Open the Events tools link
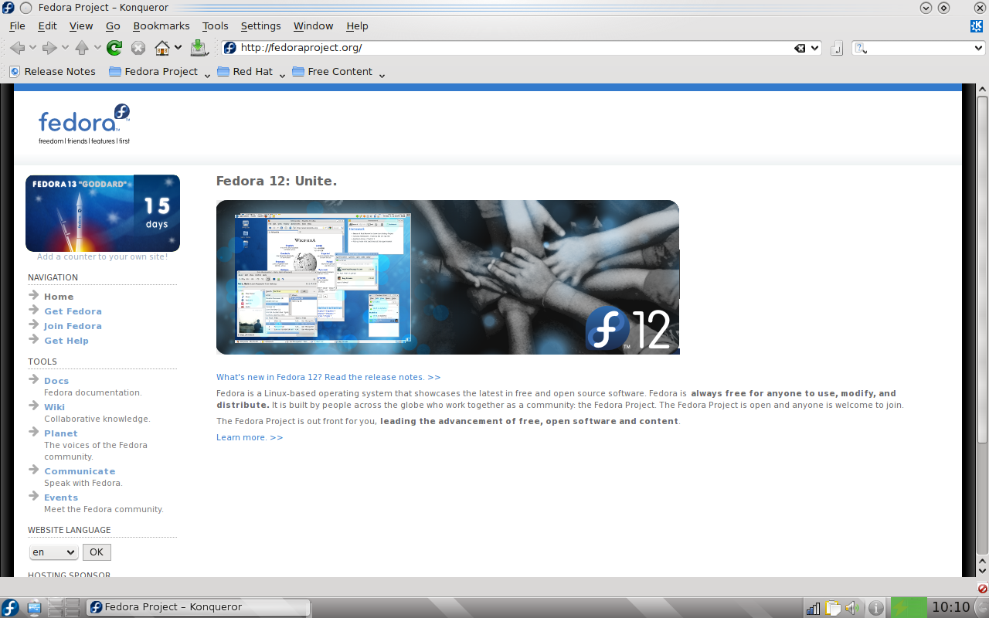The height and width of the screenshot is (618, 989). coord(61,497)
